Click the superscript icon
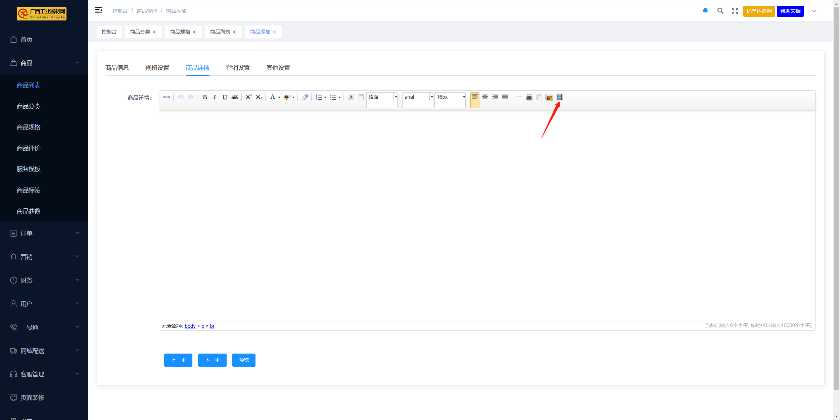Viewport: 840px width, 420px height. point(249,97)
